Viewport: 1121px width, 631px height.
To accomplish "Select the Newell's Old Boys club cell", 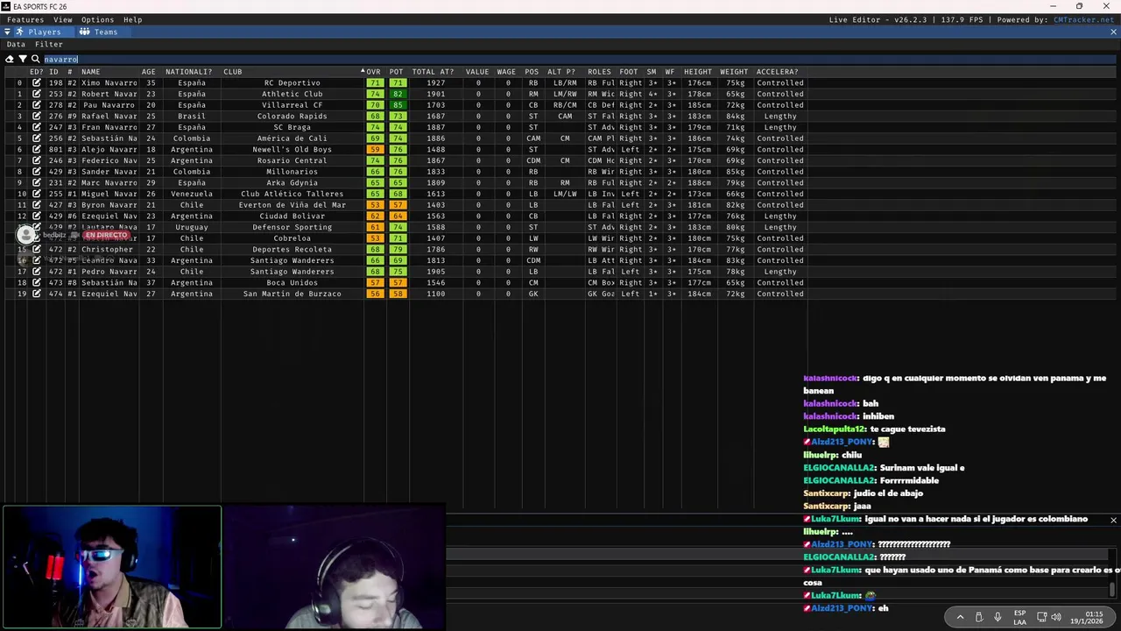I will click(292, 150).
